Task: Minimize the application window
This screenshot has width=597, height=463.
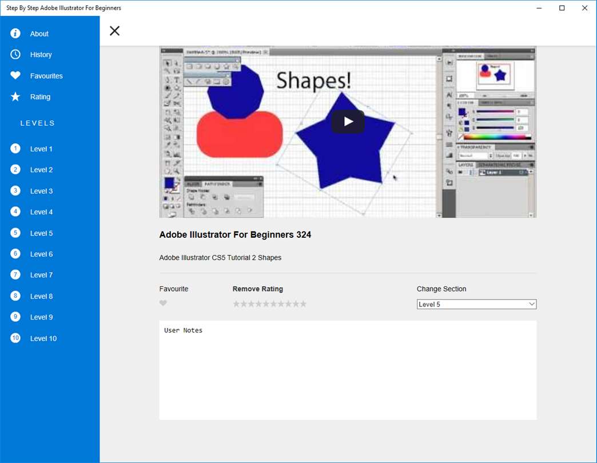Action: tap(539, 8)
